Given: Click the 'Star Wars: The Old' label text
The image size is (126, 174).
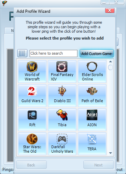Looking at the screenshot, I should (32, 149).
